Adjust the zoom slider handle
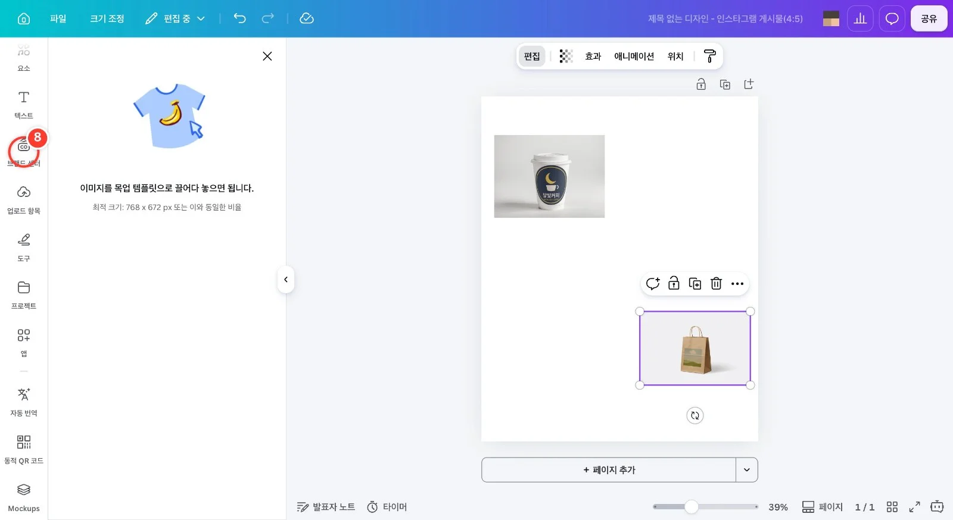This screenshot has width=953, height=520. [691, 507]
